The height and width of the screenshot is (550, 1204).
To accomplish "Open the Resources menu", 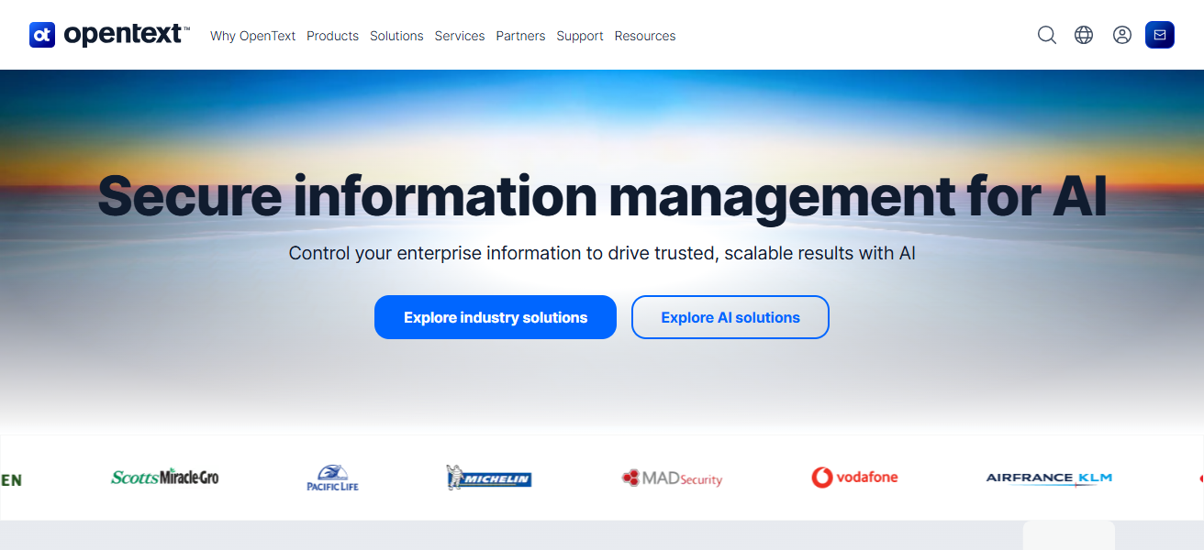I will point(645,36).
